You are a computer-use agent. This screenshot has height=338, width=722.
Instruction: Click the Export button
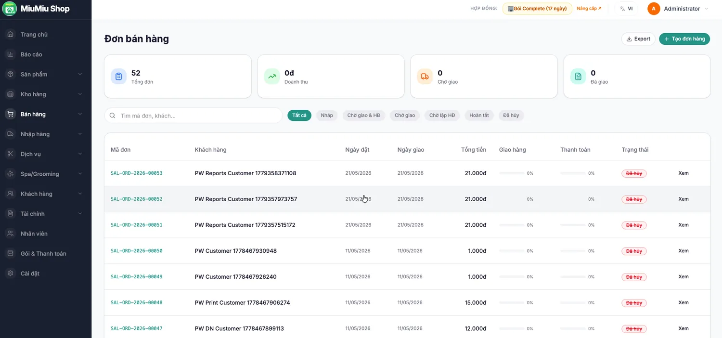click(x=638, y=39)
